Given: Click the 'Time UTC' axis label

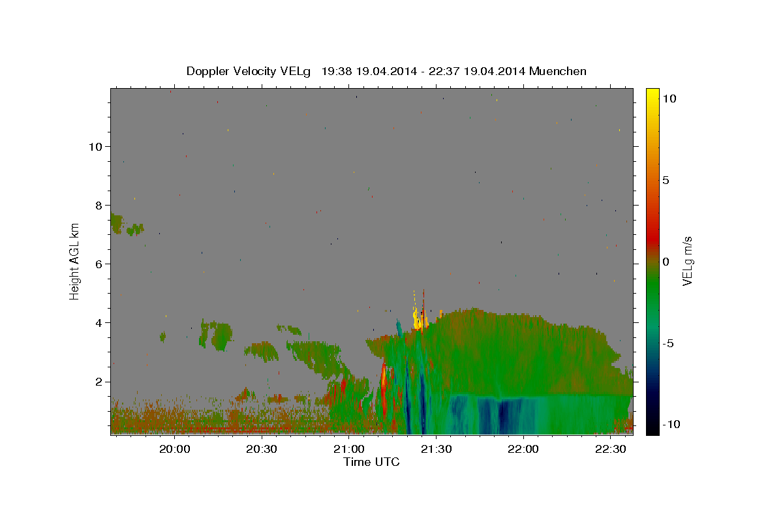Looking at the screenshot, I should click(x=371, y=462).
